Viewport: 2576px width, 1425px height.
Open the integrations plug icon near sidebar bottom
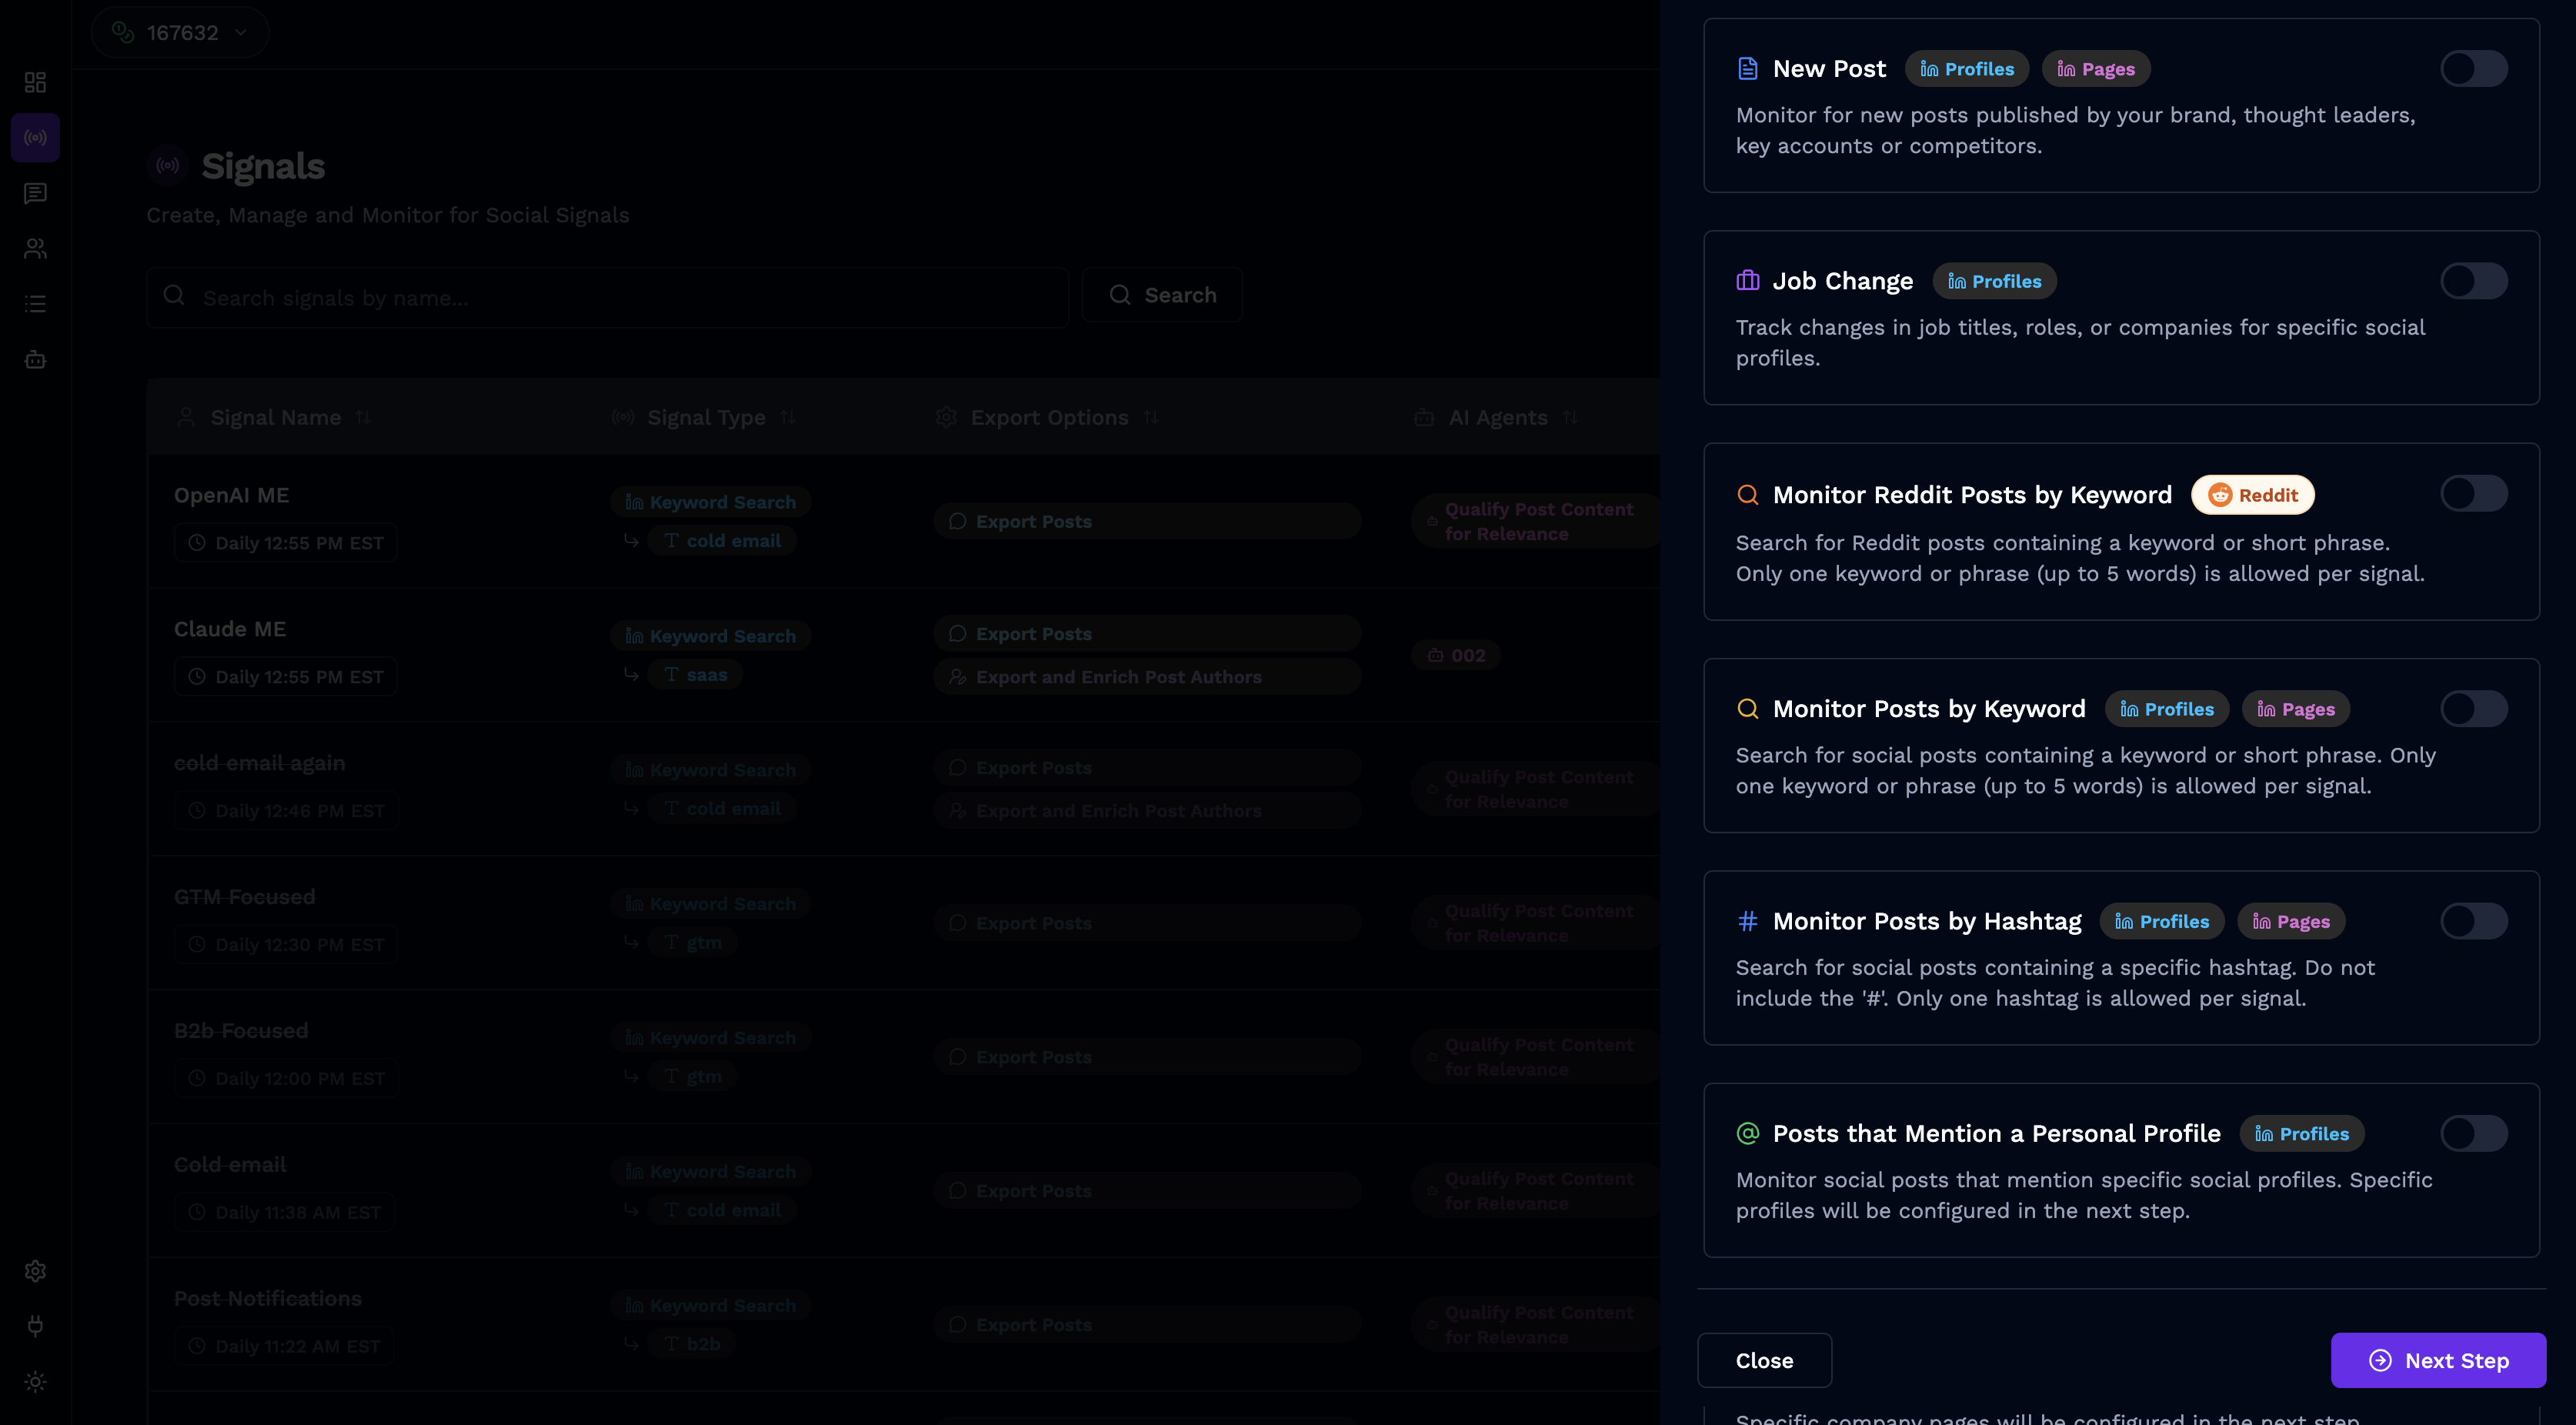(x=35, y=1326)
